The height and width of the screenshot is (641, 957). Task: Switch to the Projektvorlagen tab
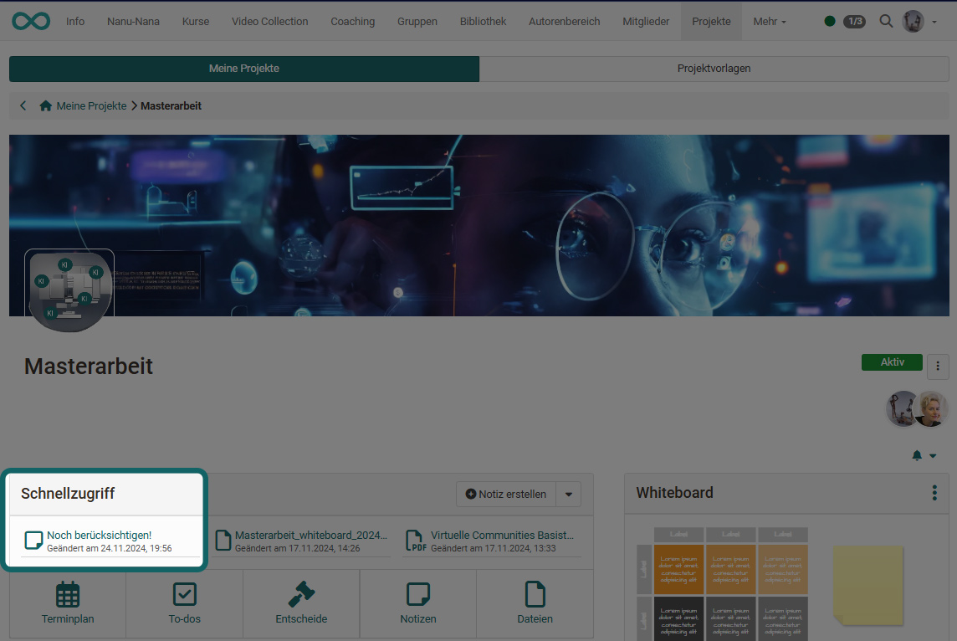(x=714, y=69)
